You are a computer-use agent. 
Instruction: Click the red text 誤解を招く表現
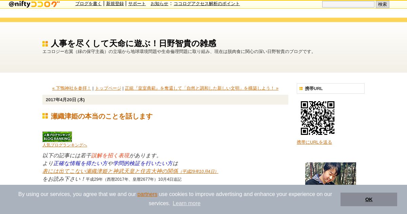(110, 156)
